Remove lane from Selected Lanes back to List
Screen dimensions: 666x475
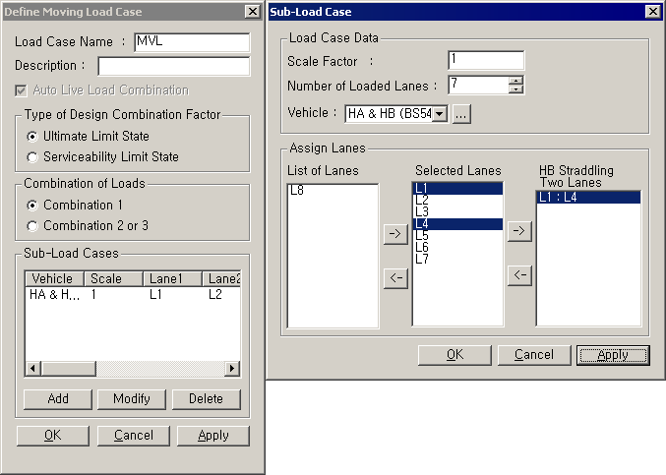[x=394, y=278]
